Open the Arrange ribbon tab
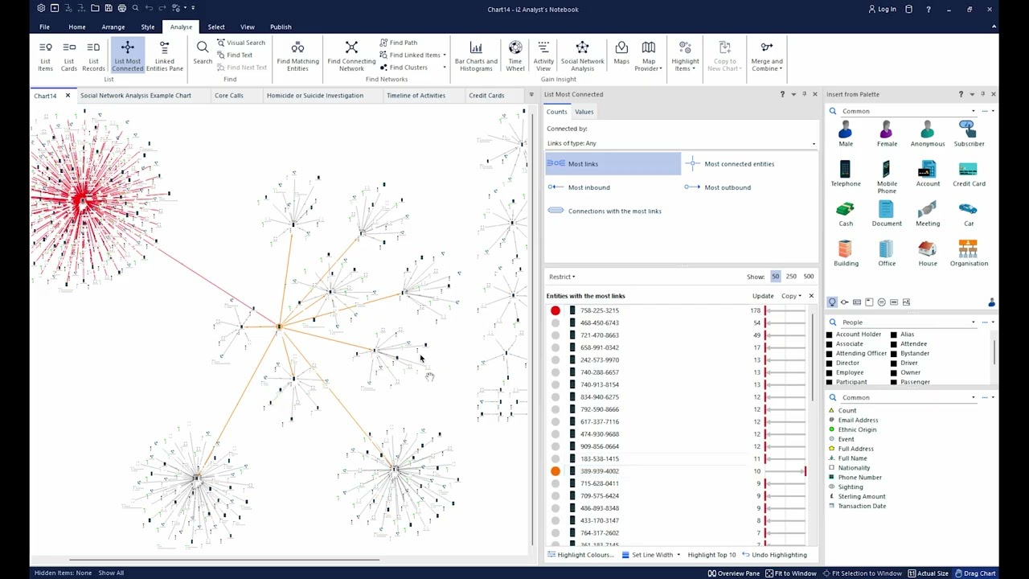 click(x=113, y=27)
